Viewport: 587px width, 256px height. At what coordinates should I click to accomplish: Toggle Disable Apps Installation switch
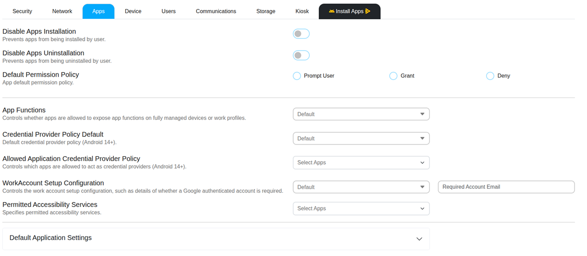(301, 34)
